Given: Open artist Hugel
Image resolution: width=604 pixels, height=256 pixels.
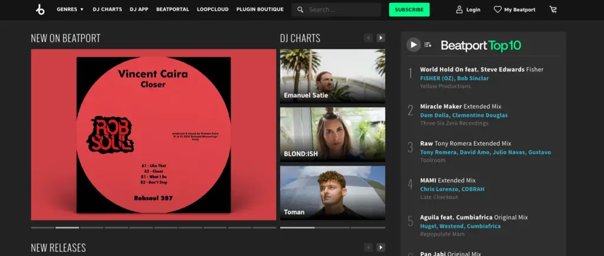Looking at the screenshot, I should coord(428,226).
